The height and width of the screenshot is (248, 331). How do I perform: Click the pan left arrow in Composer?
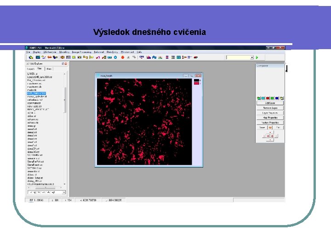[x=264, y=136]
